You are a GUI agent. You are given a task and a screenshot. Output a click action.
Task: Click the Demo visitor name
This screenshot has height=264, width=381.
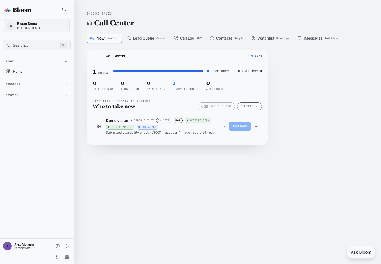[x=117, y=121]
